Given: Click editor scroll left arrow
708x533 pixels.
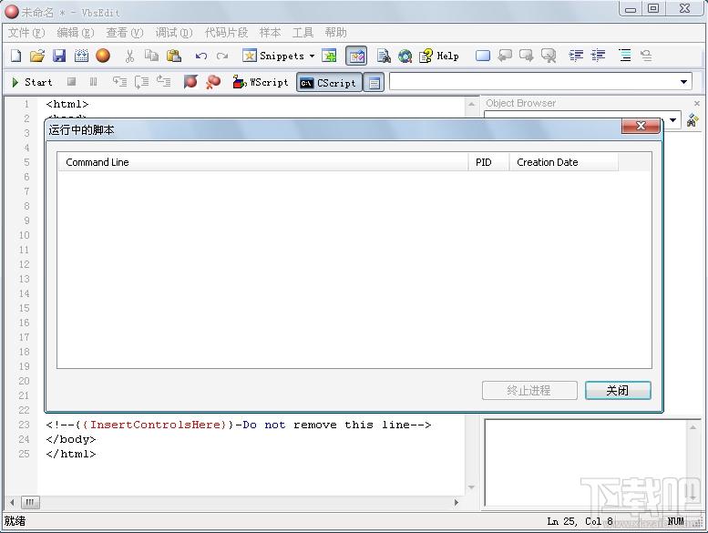Looking at the screenshot, I should pos(12,502).
